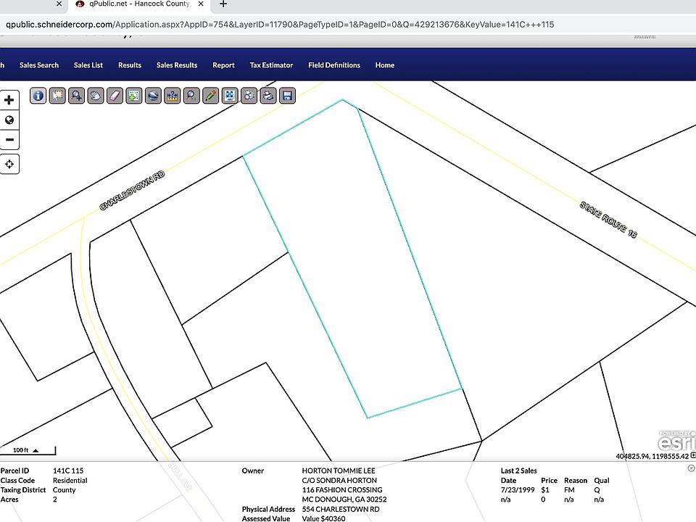This screenshot has width=696, height=522.
Task: Expand the 100 ft scale bar arrow
Action: point(36,450)
